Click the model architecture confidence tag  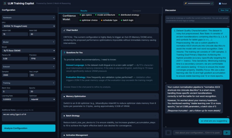coord(105,15)
